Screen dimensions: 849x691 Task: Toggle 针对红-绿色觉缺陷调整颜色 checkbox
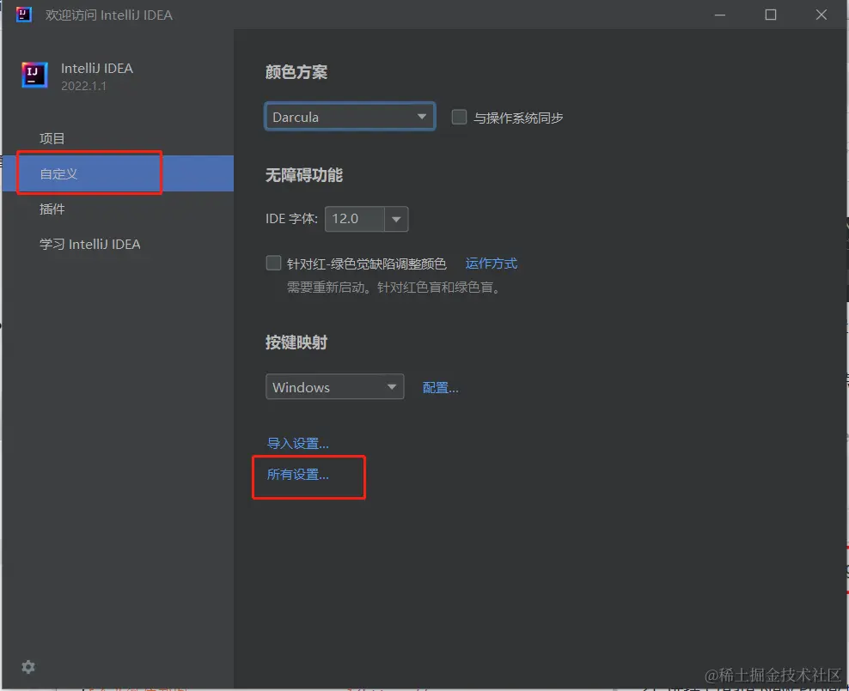coord(273,263)
